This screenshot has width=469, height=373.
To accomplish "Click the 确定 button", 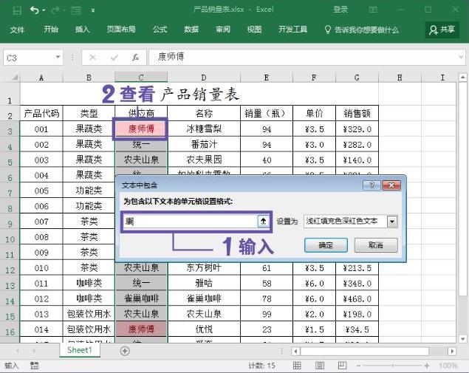I will coord(326,245).
